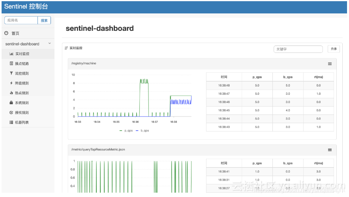The image size is (349, 197).
Task: Open 流控规则 menu entry
Action: pyautogui.click(x=28, y=73)
